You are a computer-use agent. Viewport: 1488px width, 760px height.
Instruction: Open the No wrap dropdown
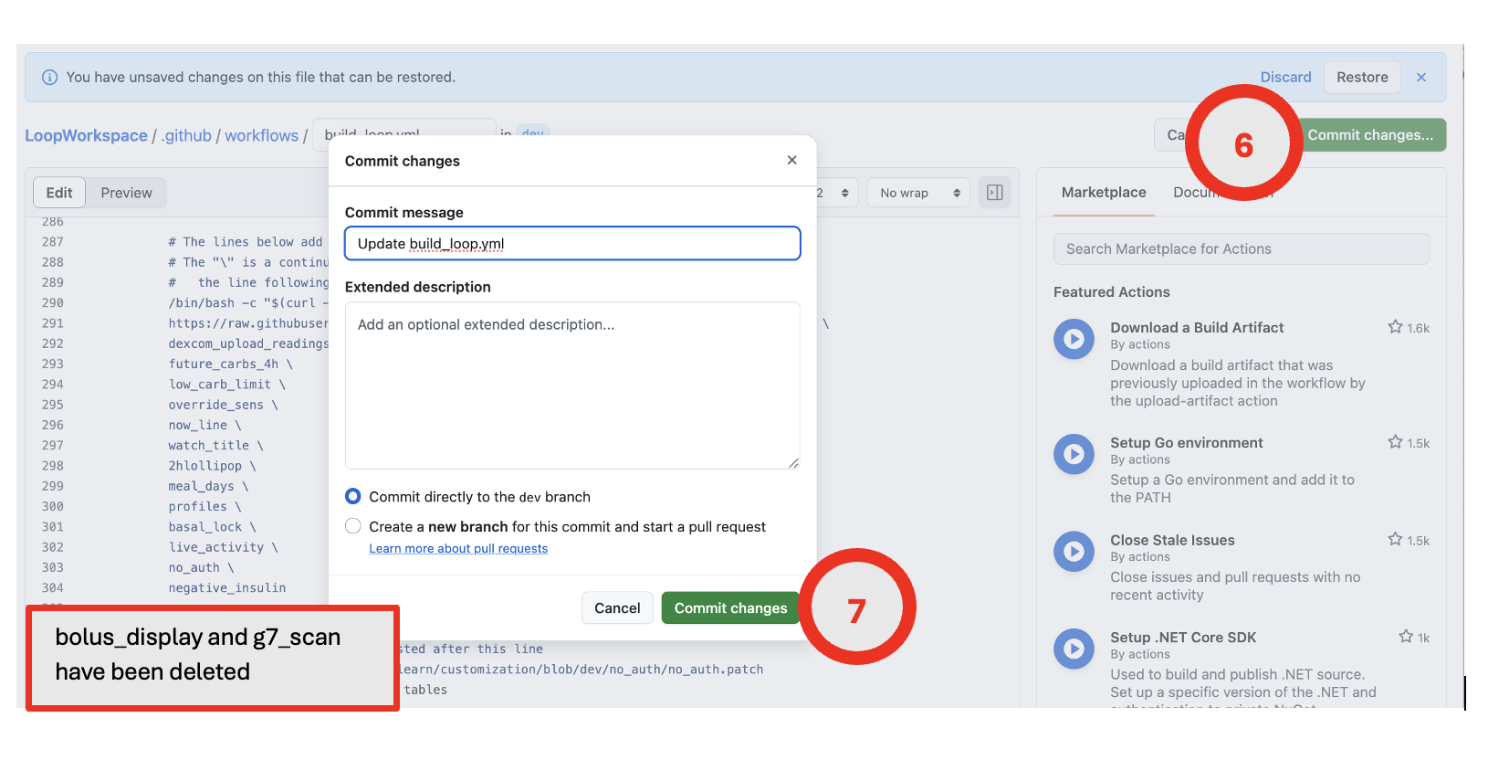(x=917, y=193)
